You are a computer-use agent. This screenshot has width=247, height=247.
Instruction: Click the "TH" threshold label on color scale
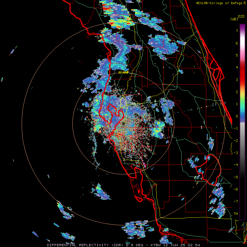click(x=236, y=214)
